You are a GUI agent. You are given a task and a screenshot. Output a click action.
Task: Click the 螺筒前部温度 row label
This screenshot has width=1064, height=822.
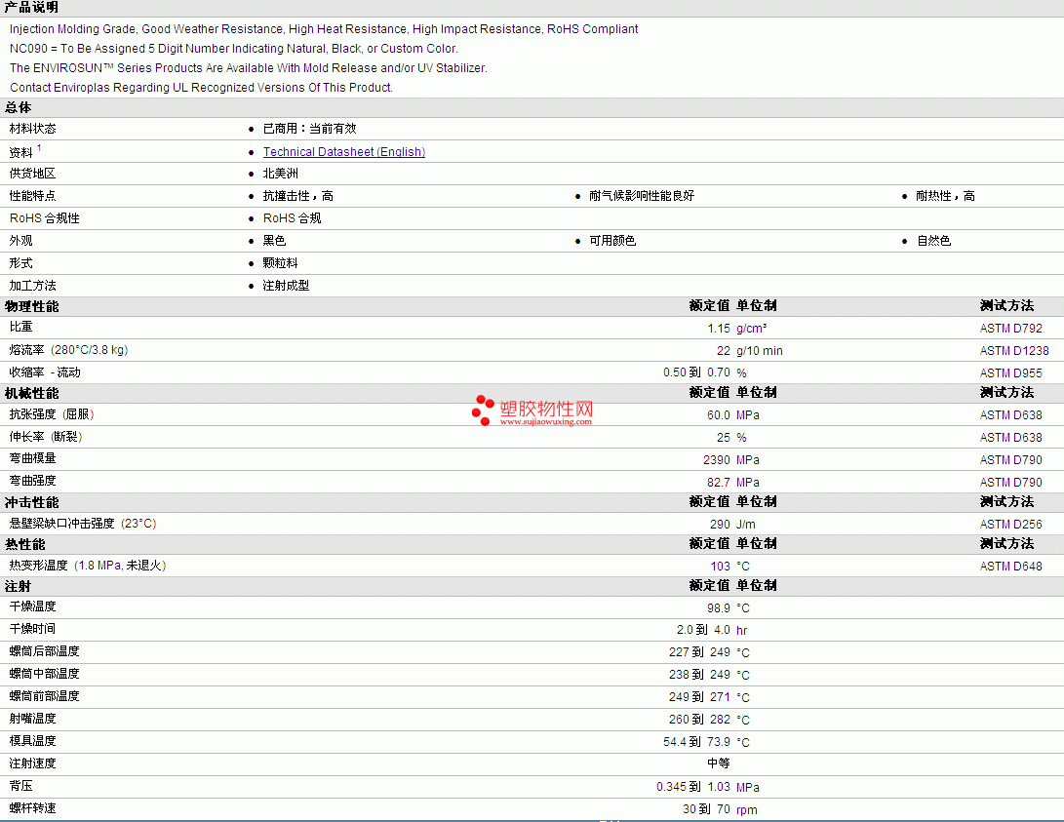coord(45,696)
